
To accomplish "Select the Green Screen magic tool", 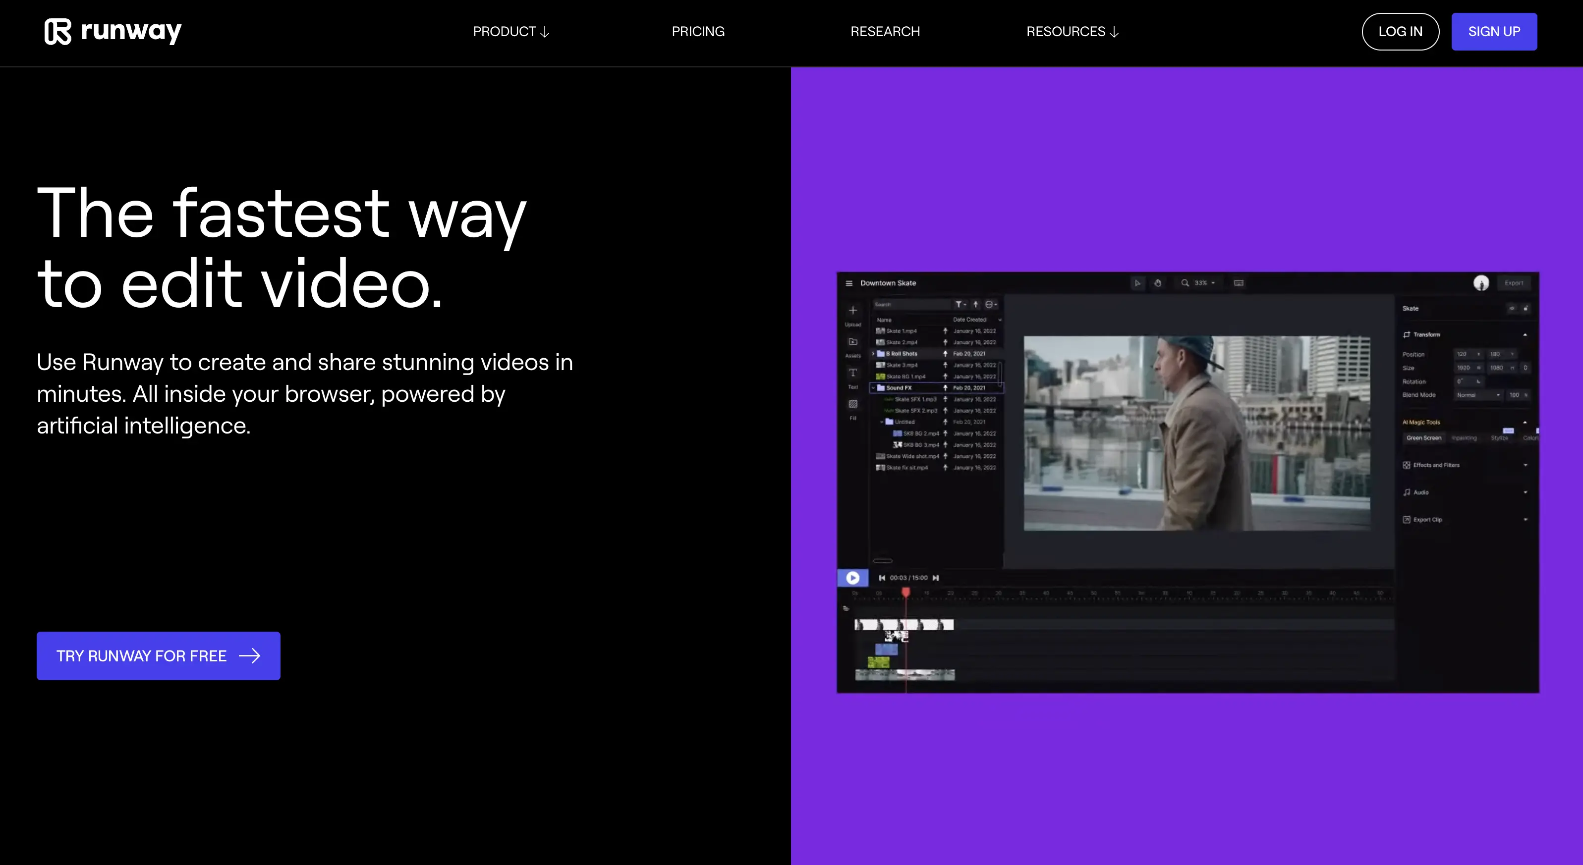I will [x=1424, y=438].
